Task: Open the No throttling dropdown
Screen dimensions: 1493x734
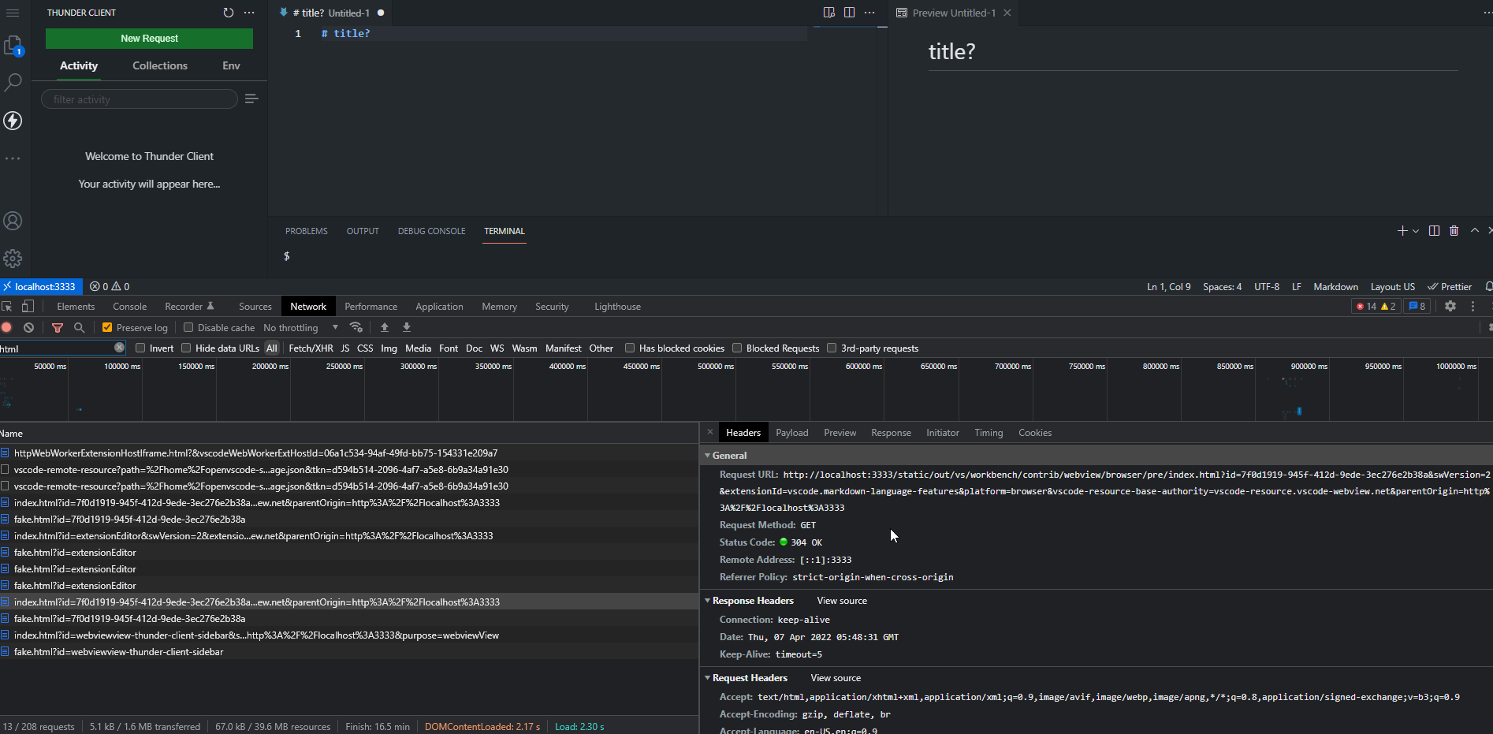Action: pyautogui.click(x=300, y=328)
